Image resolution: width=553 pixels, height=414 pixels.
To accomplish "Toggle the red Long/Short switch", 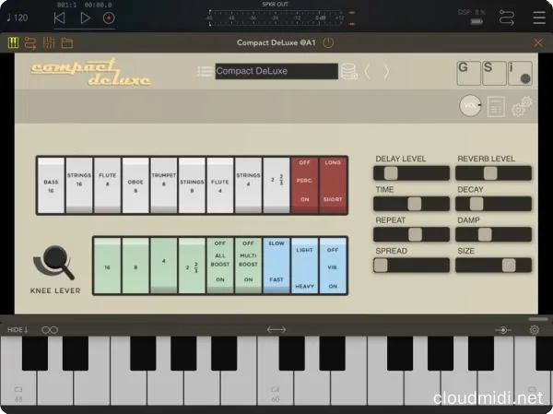I will point(333,185).
